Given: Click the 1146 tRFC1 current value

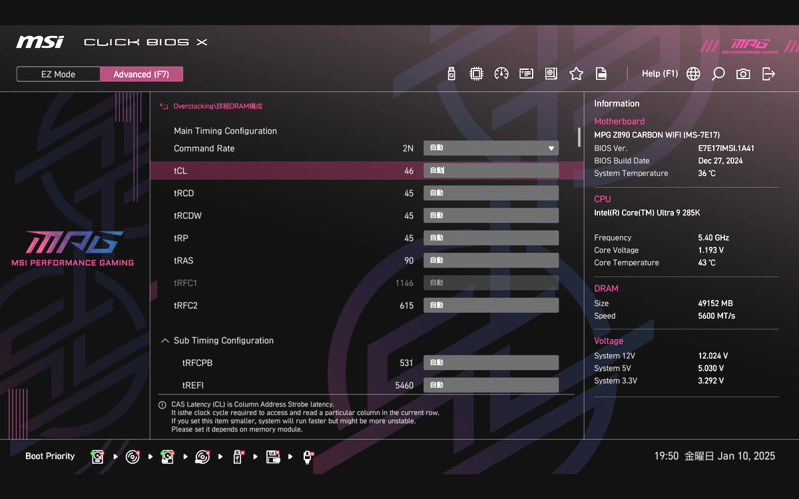Looking at the screenshot, I should click(x=404, y=283).
